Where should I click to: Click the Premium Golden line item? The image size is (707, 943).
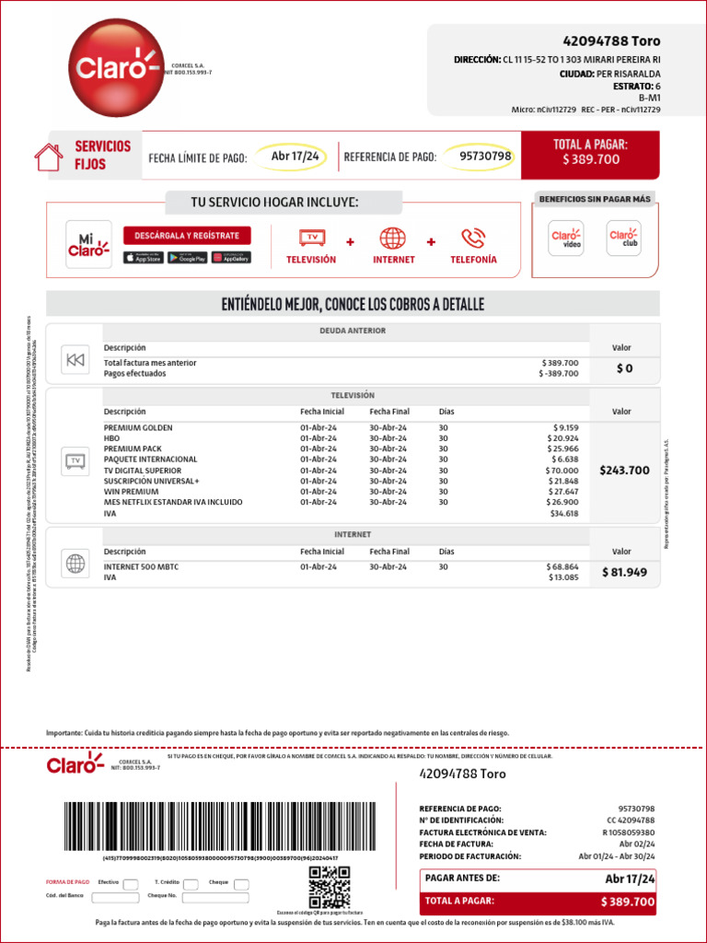click(341, 427)
